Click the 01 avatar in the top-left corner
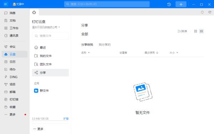214x134 pixels. click(6, 4)
